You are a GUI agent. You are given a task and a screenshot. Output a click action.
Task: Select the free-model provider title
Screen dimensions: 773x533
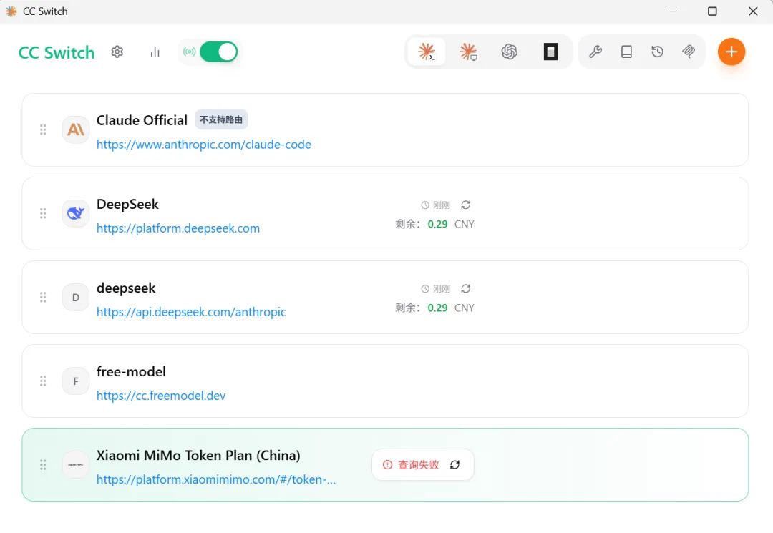[131, 371]
